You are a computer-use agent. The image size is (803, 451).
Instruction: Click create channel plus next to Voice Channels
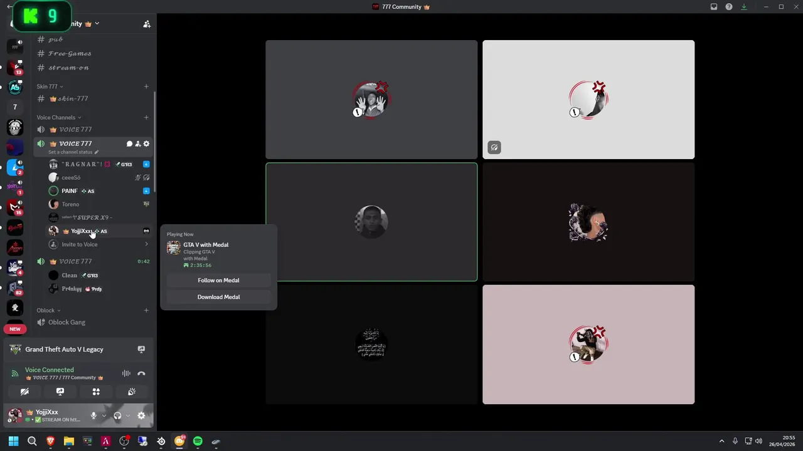click(x=146, y=117)
